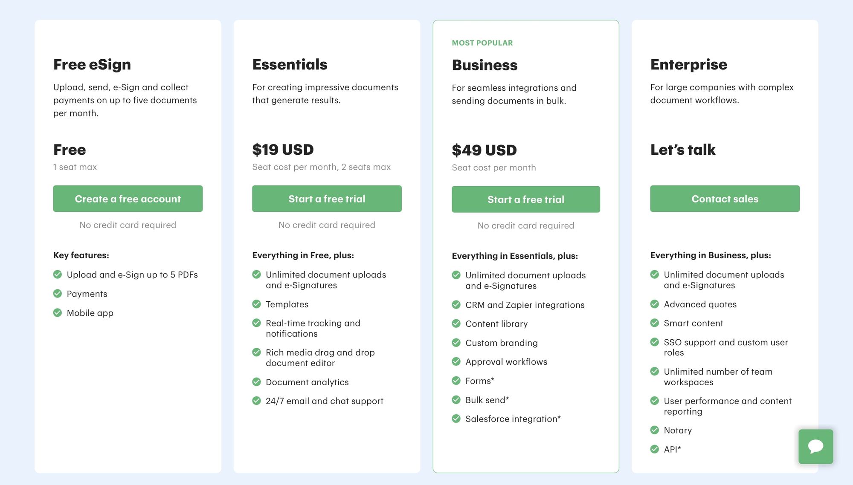Open the chat support widget
Viewport: 853px width, 485px height.
click(815, 446)
